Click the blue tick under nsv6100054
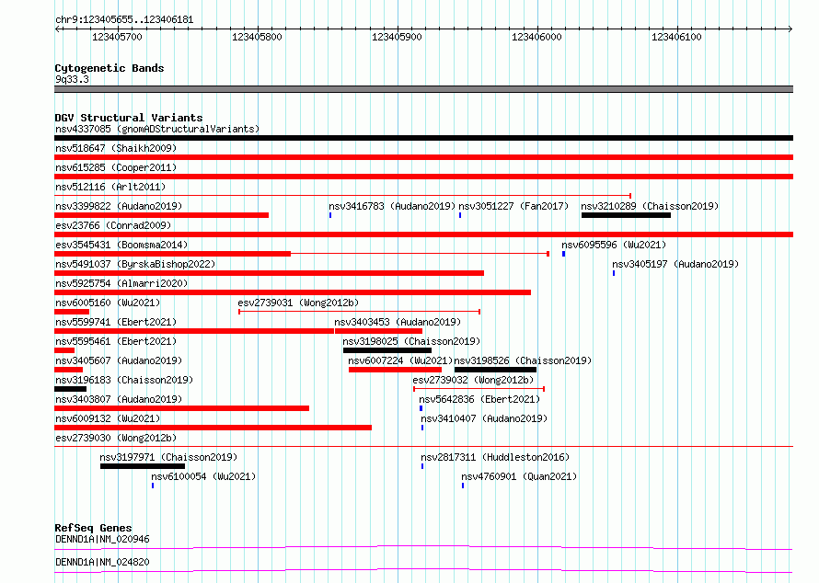 [x=153, y=486]
